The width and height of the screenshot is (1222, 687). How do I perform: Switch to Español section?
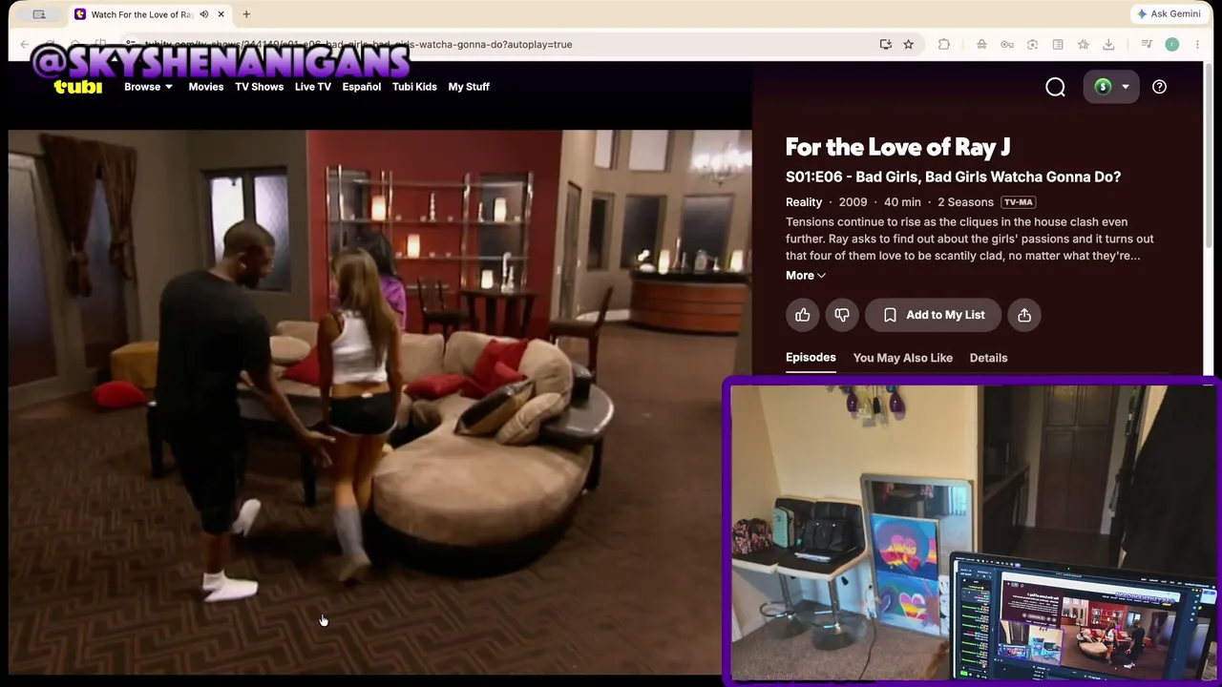click(362, 87)
